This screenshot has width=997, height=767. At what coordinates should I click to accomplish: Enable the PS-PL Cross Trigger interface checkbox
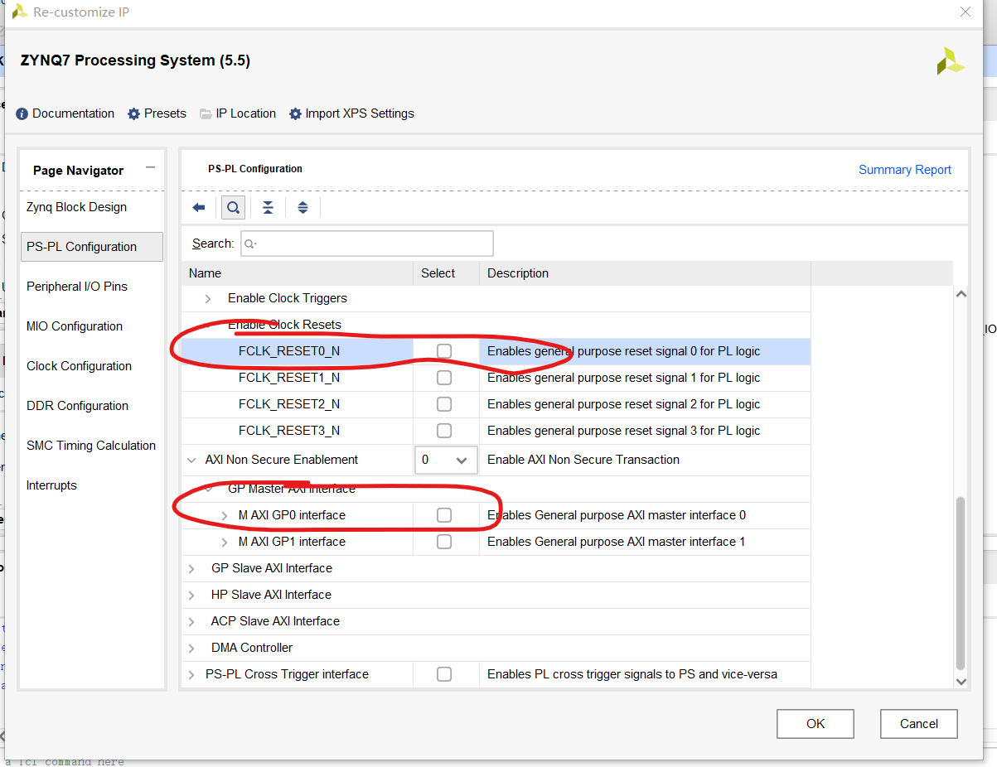444,674
